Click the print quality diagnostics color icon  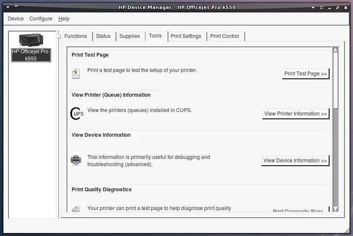[76, 209]
